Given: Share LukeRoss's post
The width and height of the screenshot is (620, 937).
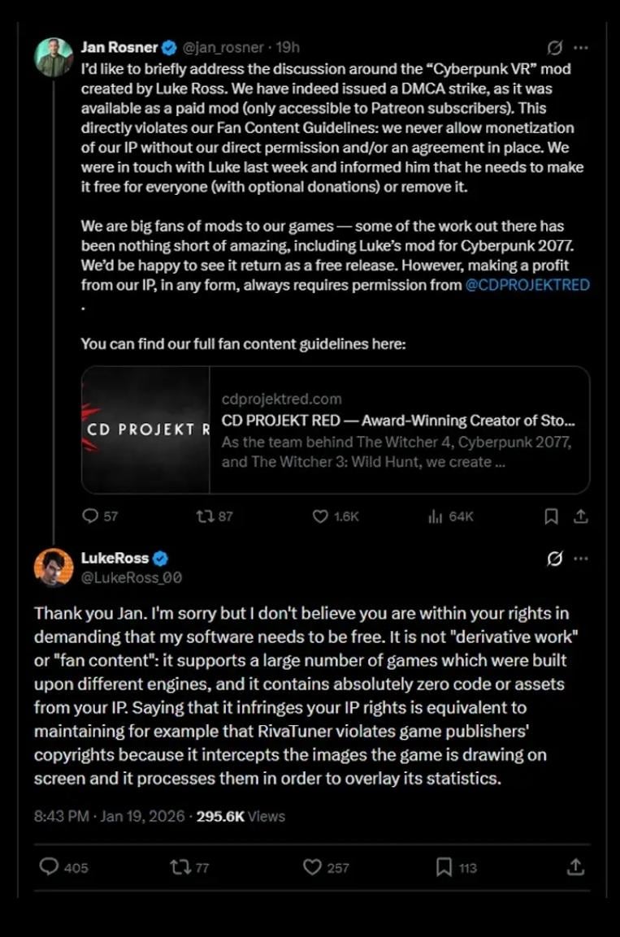Looking at the screenshot, I should coord(575,867).
